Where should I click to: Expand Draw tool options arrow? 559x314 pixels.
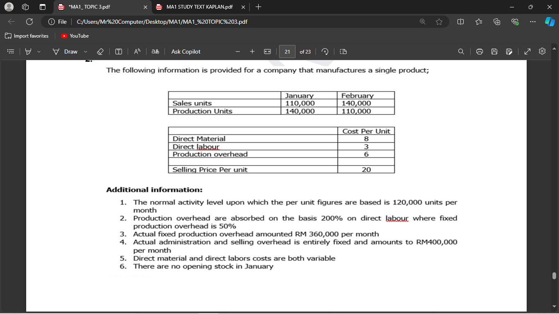[x=86, y=52]
